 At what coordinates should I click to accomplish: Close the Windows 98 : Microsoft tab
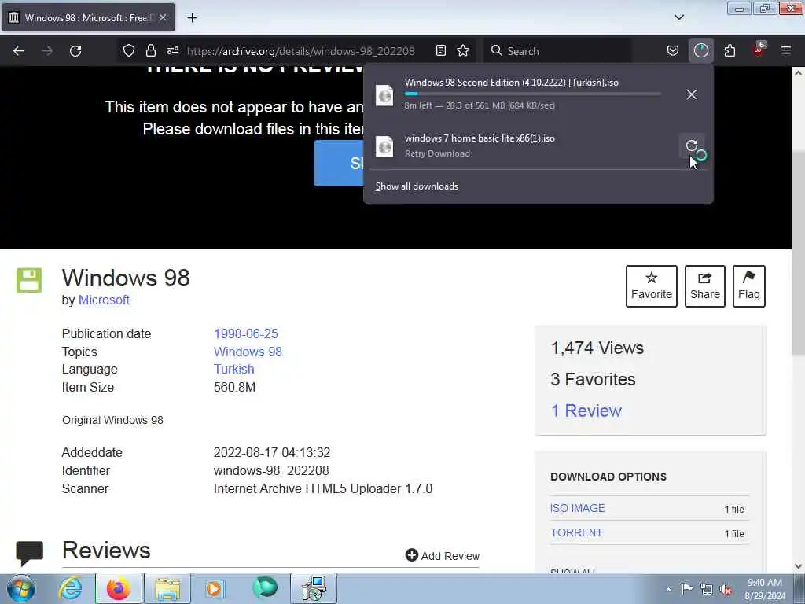[163, 17]
